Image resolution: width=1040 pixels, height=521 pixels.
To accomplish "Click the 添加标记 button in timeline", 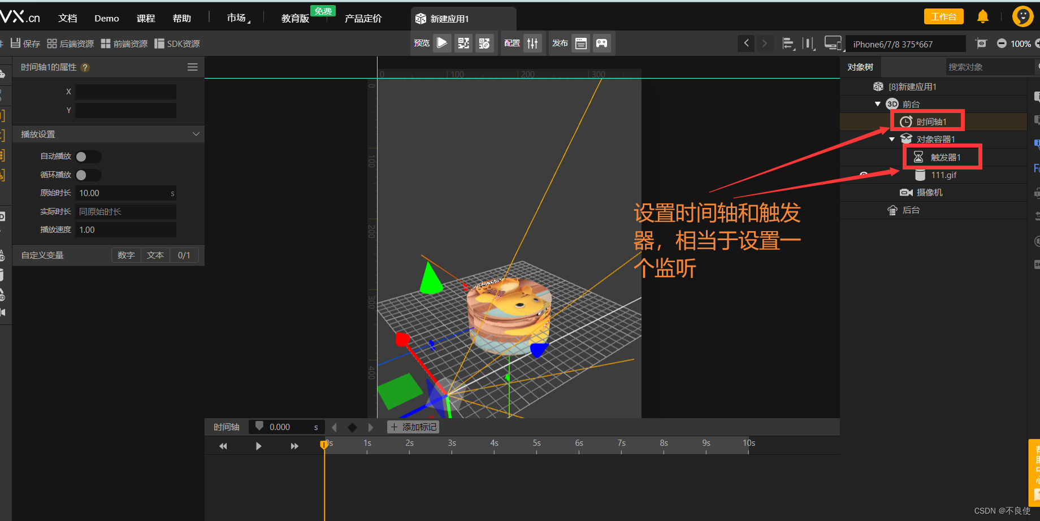I will [x=413, y=427].
